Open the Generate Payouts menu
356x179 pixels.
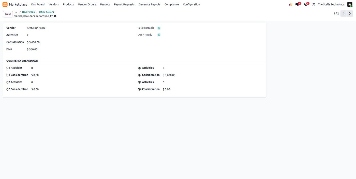pyautogui.click(x=150, y=4)
